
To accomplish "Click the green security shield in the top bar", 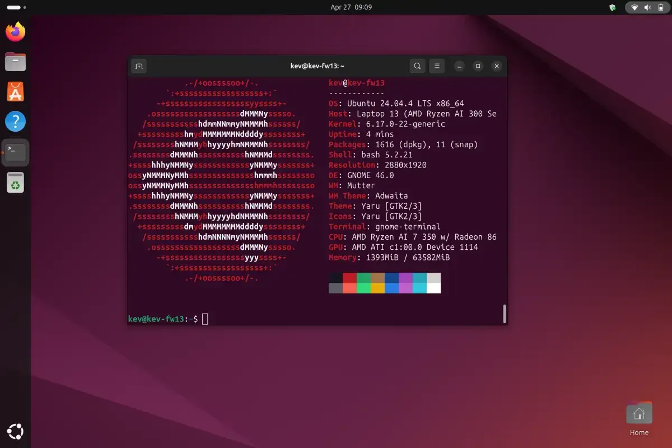I will 612,7.
